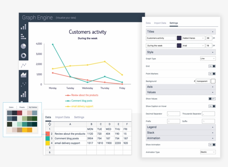Pick the area chart icon
Viewport: 228px width, 167px height.
click(x=24, y=74)
